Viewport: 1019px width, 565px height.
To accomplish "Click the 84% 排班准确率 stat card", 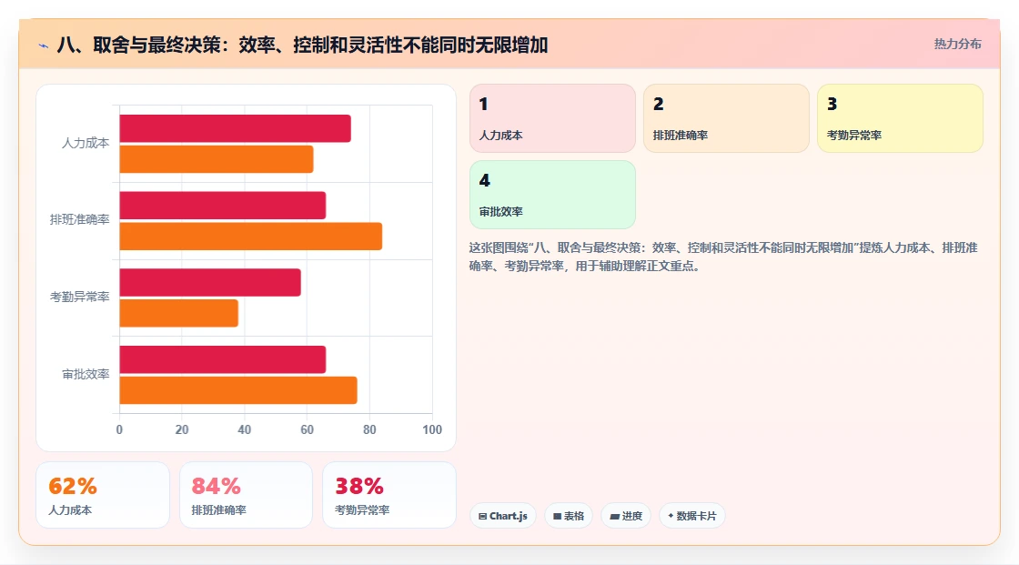I will click(x=247, y=495).
